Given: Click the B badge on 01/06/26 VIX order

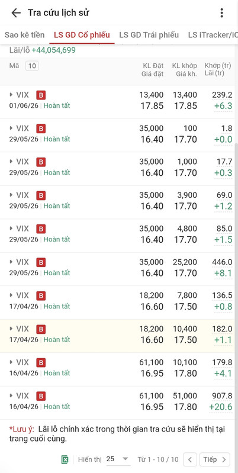Looking at the screenshot, I should [x=41, y=95].
